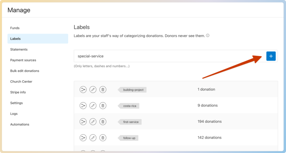This screenshot has width=286, height=153.
Task: Select Bulk edit donations
Action: (x=25, y=71)
